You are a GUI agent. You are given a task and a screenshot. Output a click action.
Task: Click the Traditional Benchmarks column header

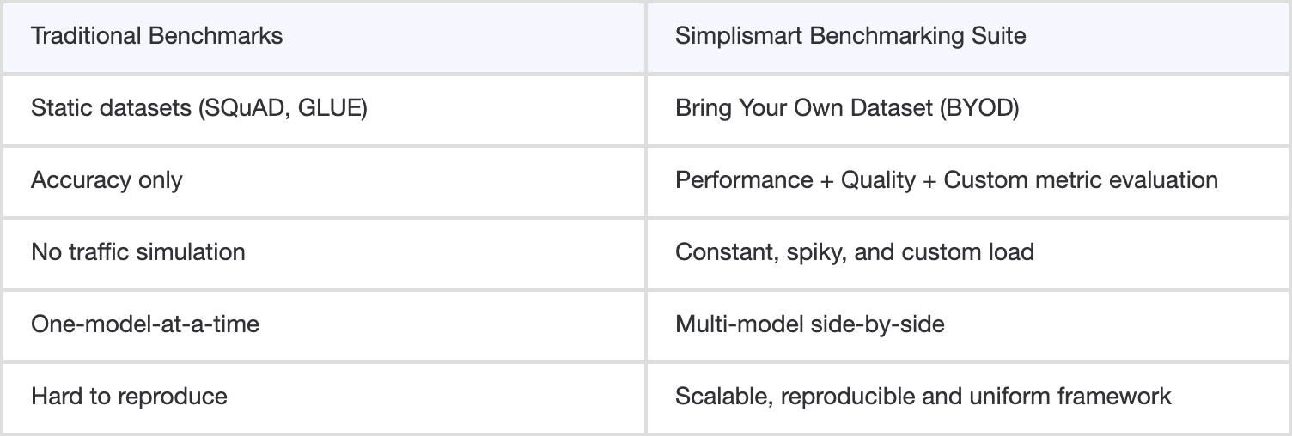pos(156,36)
